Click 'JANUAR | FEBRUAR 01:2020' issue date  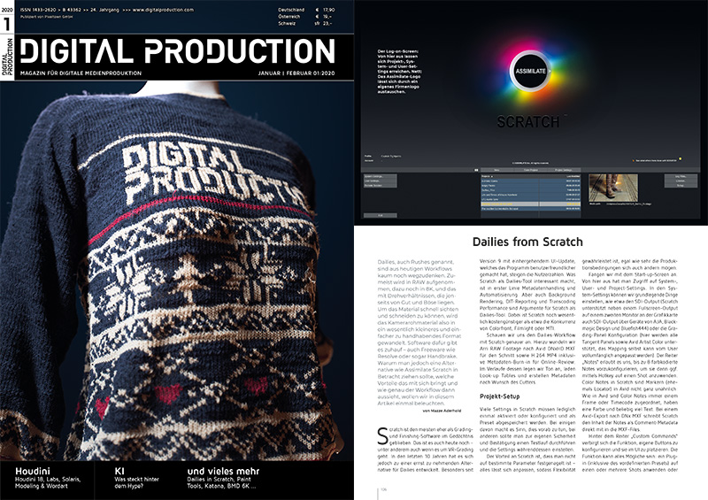296,73
